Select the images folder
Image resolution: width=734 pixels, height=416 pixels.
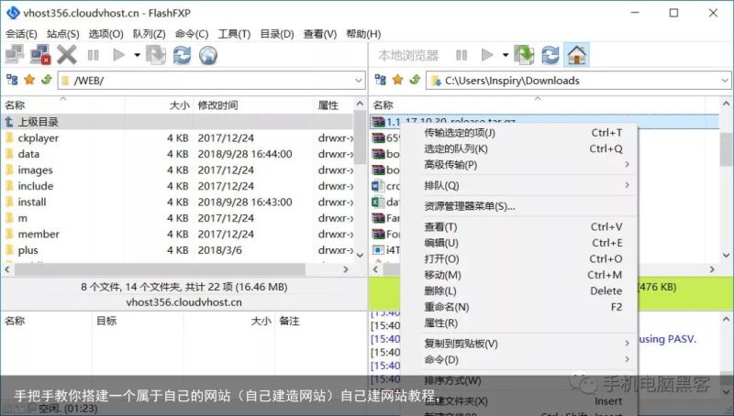click(x=178, y=170)
